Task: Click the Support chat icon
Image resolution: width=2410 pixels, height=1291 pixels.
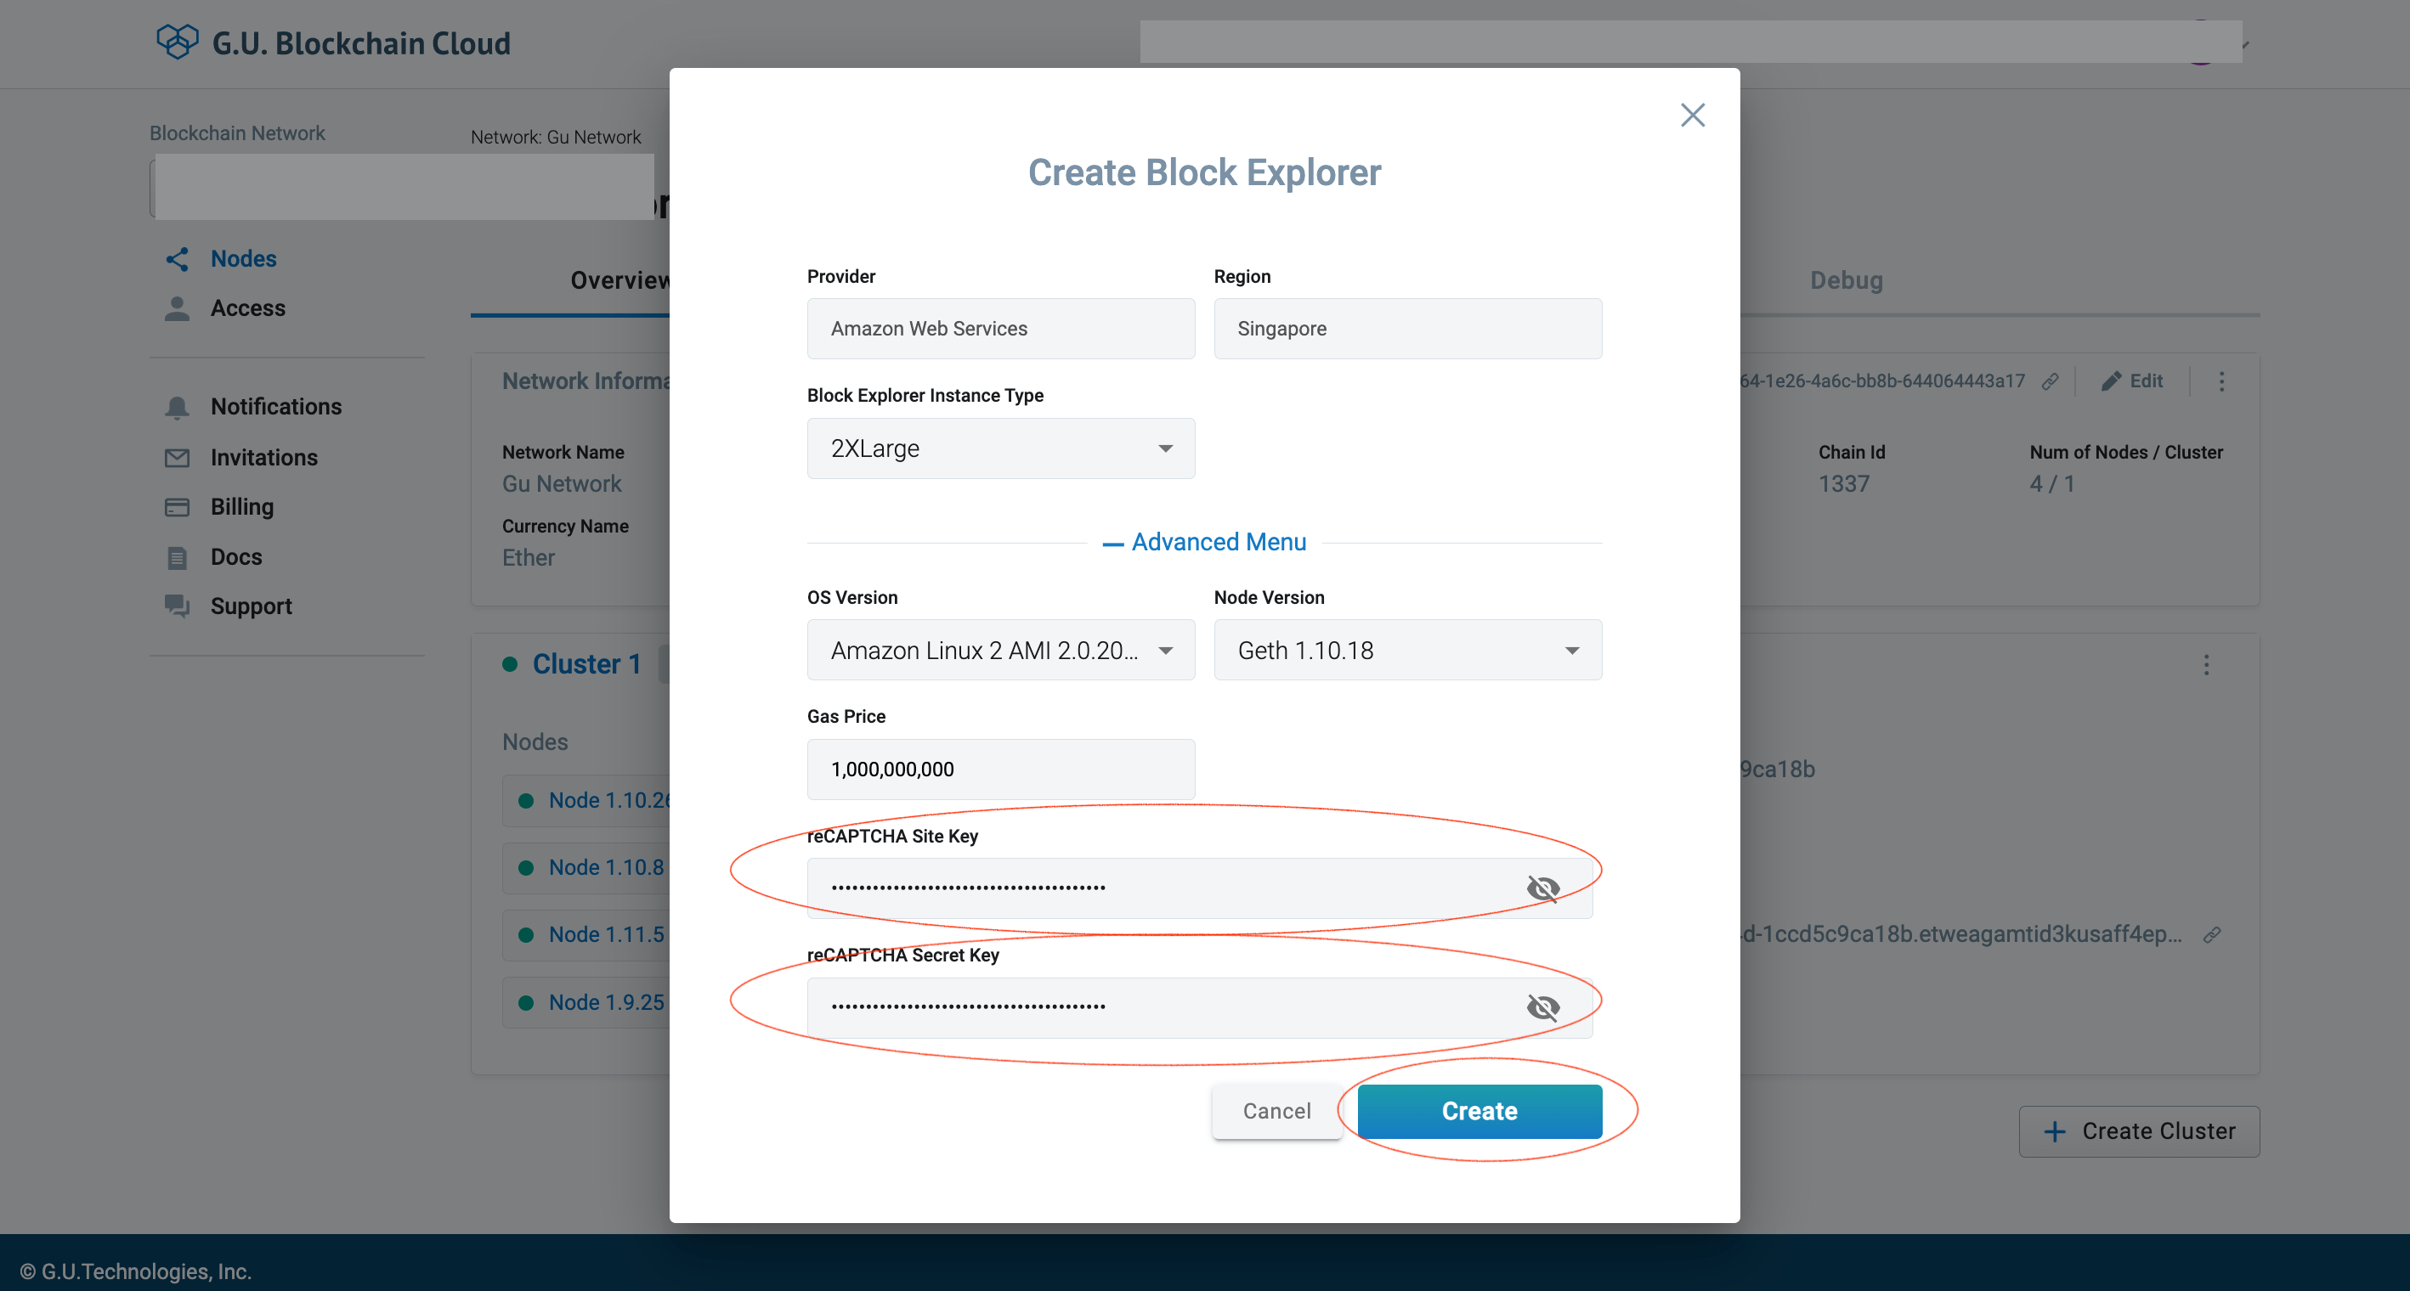Action: pyautogui.click(x=177, y=606)
